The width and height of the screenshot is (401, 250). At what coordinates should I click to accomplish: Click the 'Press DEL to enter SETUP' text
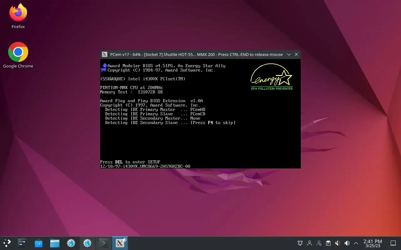[130, 162]
